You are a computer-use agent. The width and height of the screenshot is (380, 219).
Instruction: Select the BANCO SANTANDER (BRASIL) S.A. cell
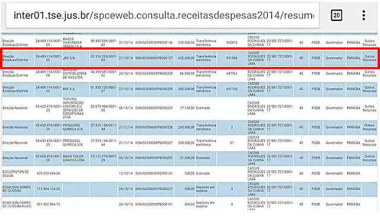pyautogui.click(x=76, y=43)
